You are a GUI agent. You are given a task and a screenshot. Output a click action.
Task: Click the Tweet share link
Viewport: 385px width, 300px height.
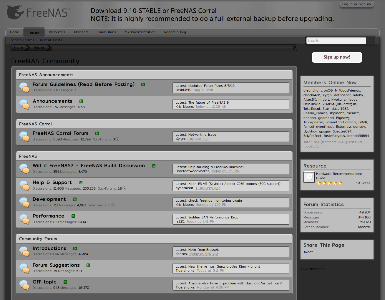[308, 252]
